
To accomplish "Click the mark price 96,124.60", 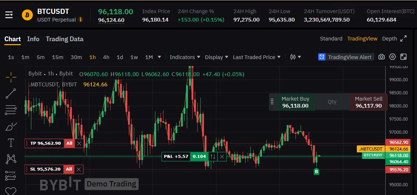I will tap(111, 20).
